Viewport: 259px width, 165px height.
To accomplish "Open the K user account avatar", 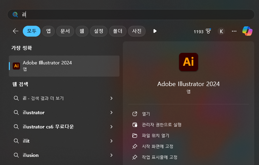I will pos(221,31).
